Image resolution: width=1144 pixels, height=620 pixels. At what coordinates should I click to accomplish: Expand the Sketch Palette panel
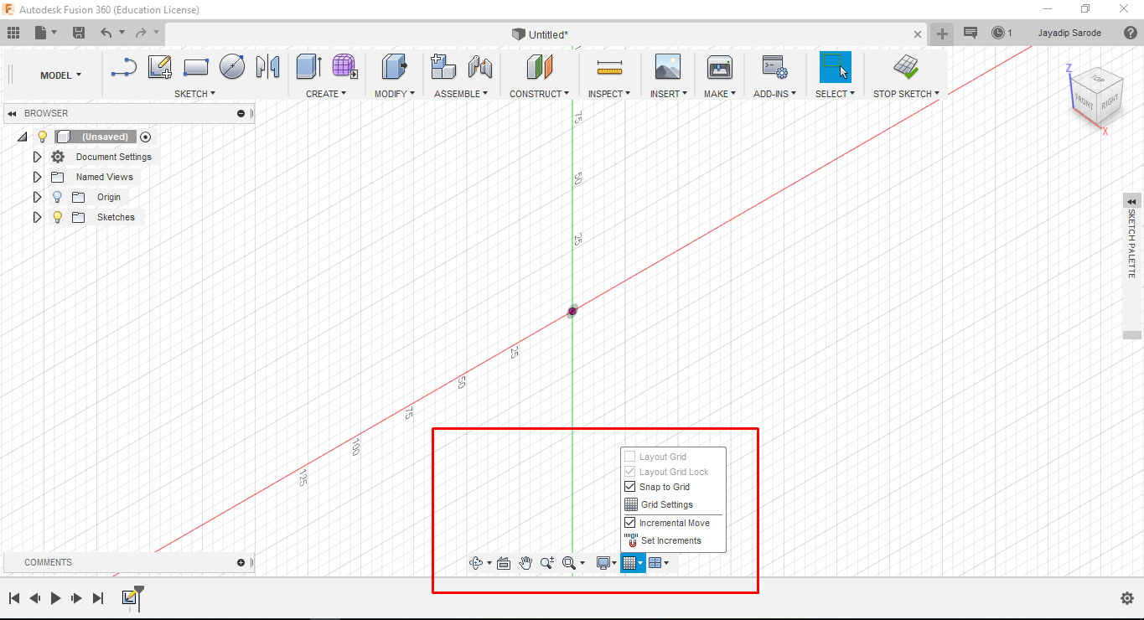point(1132,201)
